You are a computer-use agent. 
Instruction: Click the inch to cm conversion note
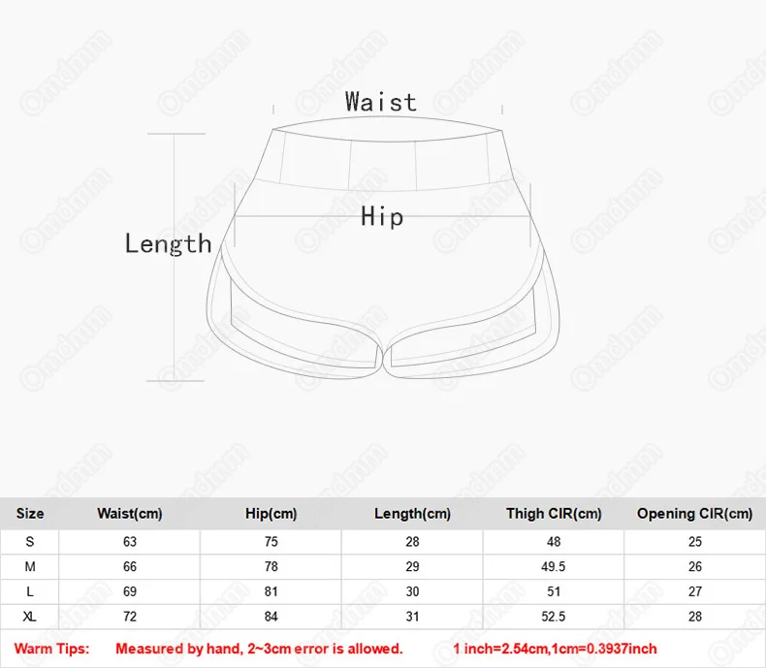click(555, 649)
